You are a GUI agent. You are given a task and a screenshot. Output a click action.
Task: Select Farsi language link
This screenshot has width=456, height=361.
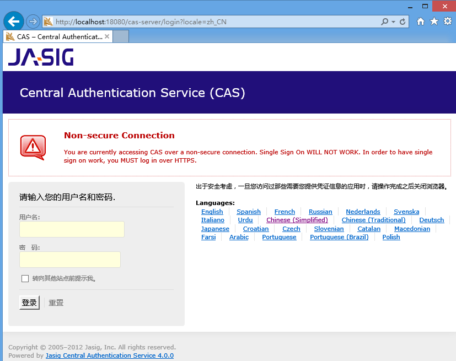(208, 237)
